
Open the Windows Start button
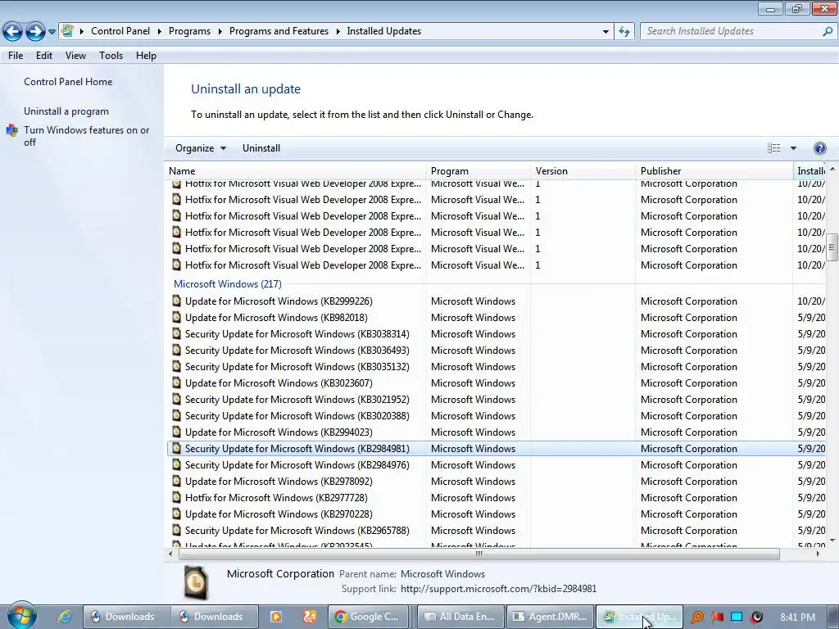(21, 616)
